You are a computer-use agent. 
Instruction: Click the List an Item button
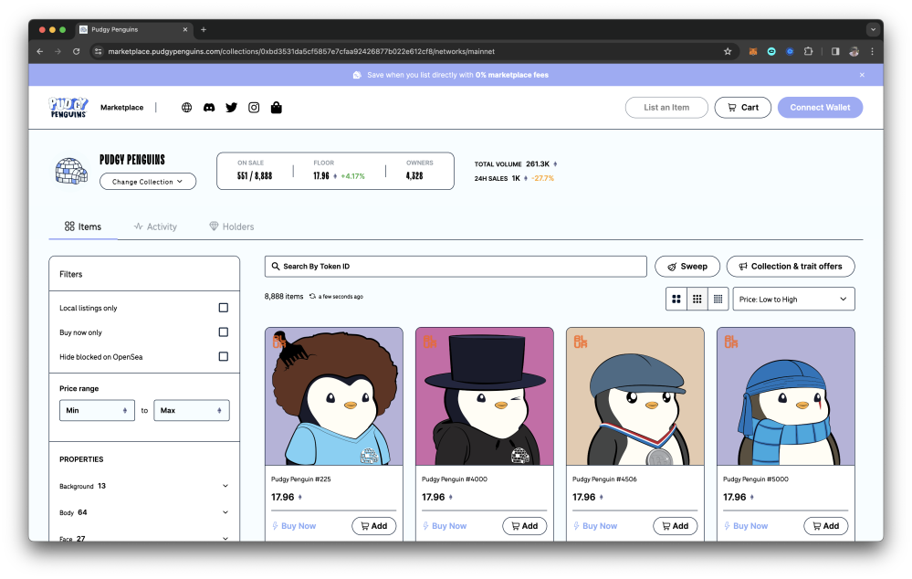point(666,108)
